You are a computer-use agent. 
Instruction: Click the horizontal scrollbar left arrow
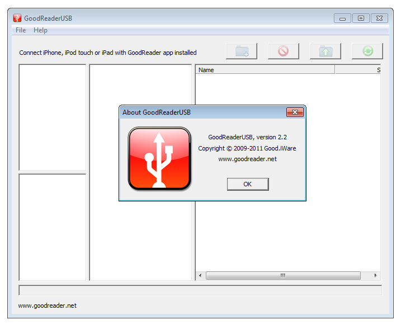tap(200, 275)
